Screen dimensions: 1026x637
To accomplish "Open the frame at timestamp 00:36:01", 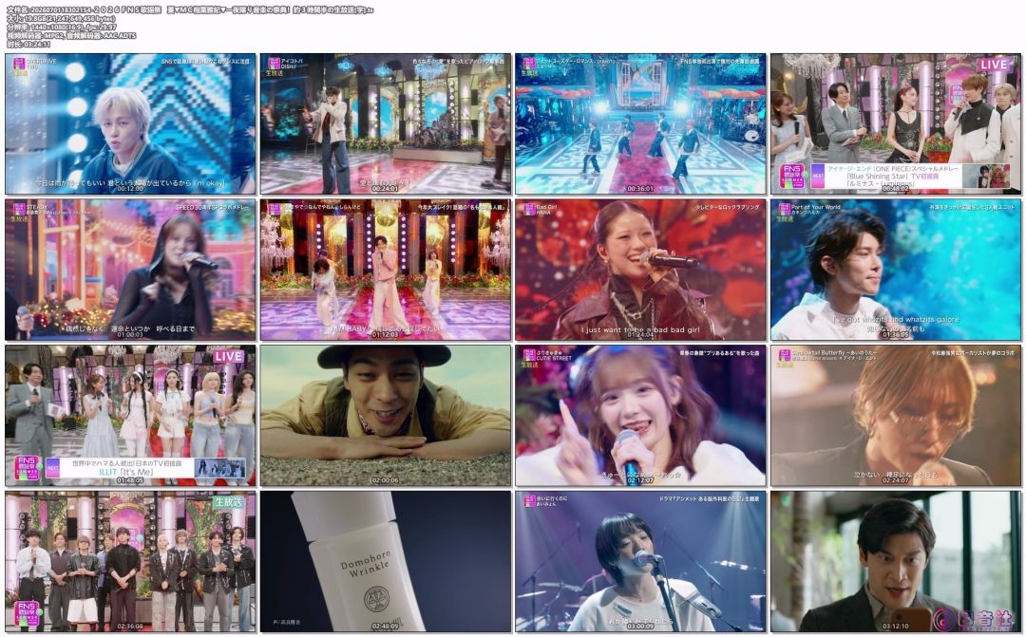I will (x=640, y=124).
